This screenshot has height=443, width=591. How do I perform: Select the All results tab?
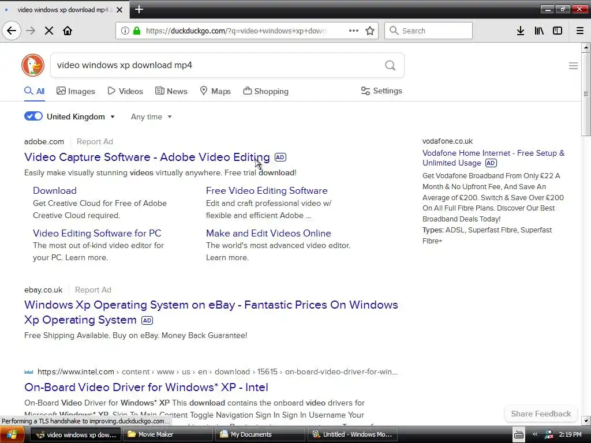[x=34, y=91]
